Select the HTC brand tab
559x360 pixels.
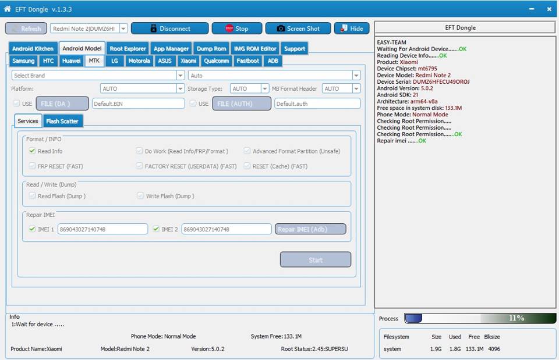coord(48,61)
